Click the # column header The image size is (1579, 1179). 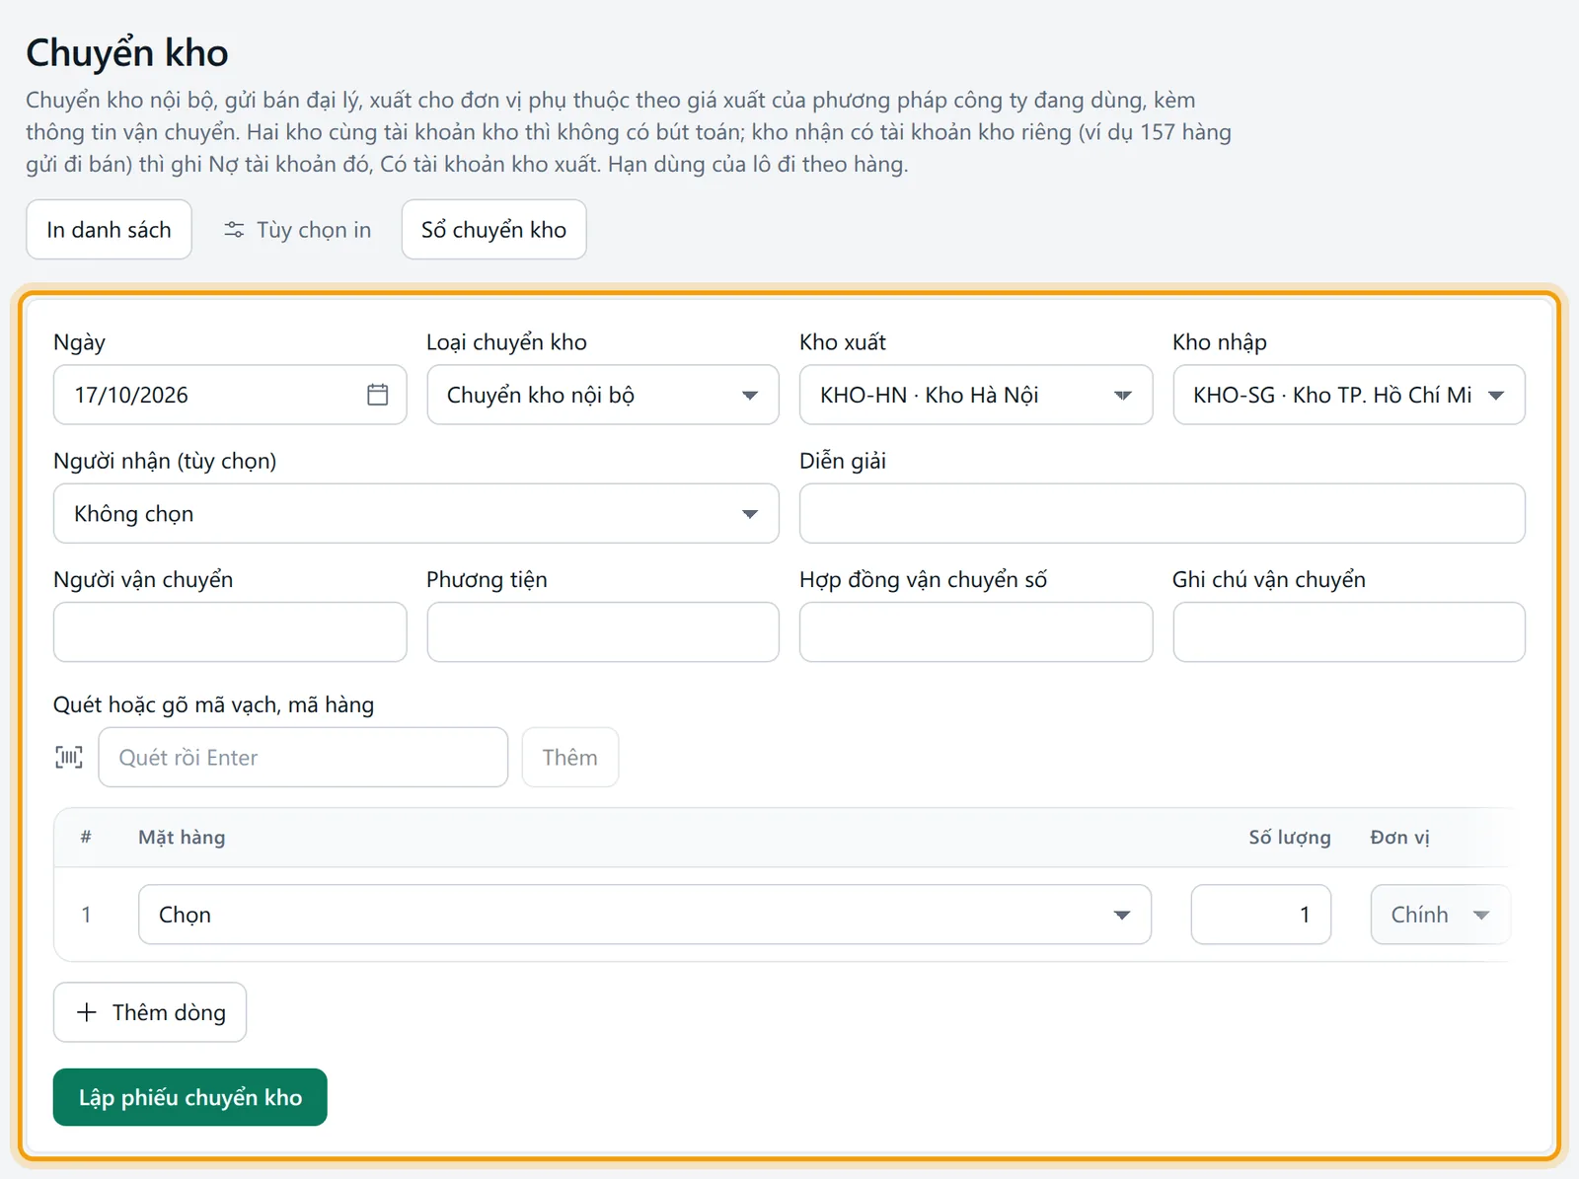point(86,838)
